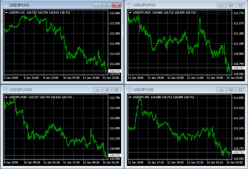
Task: Click the 110.712 current price label in H1 chart
Action: pos(115,71)
